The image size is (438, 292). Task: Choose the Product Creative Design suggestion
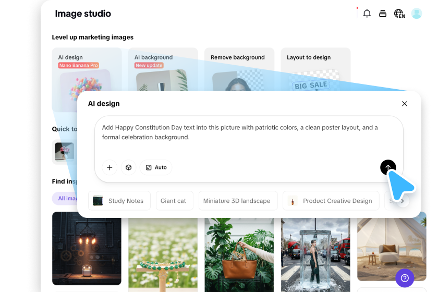[x=331, y=201]
